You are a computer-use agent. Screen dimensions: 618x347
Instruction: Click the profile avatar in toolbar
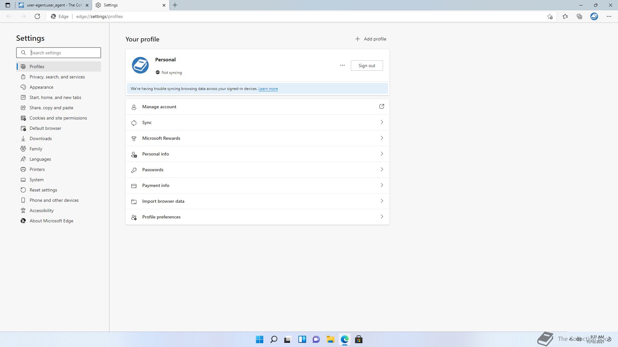pos(594,16)
